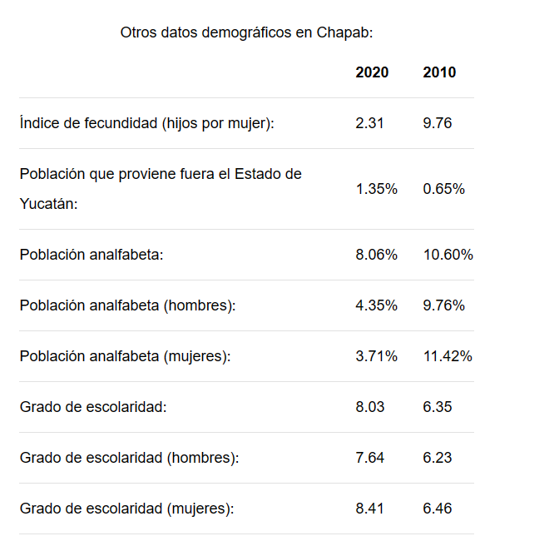559x541 pixels.
Task: Click the 4.35% value
Action: point(376,305)
